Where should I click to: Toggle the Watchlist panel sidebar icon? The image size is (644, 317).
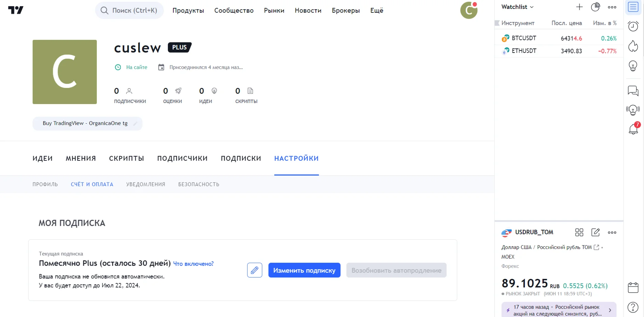(x=633, y=7)
